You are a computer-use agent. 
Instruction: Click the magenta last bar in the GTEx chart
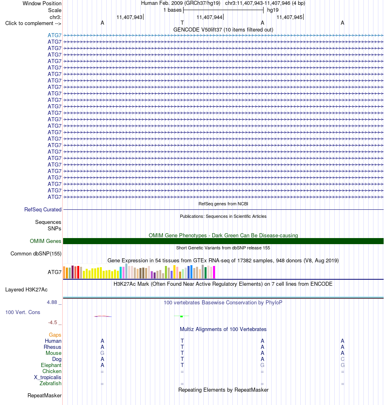(214, 272)
